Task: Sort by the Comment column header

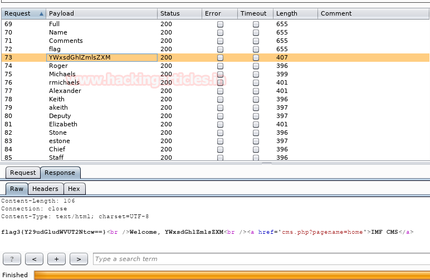Action: 374,13
